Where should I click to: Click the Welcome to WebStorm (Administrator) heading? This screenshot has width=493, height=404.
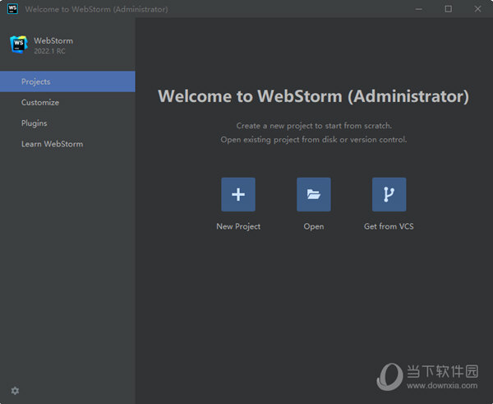click(314, 96)
